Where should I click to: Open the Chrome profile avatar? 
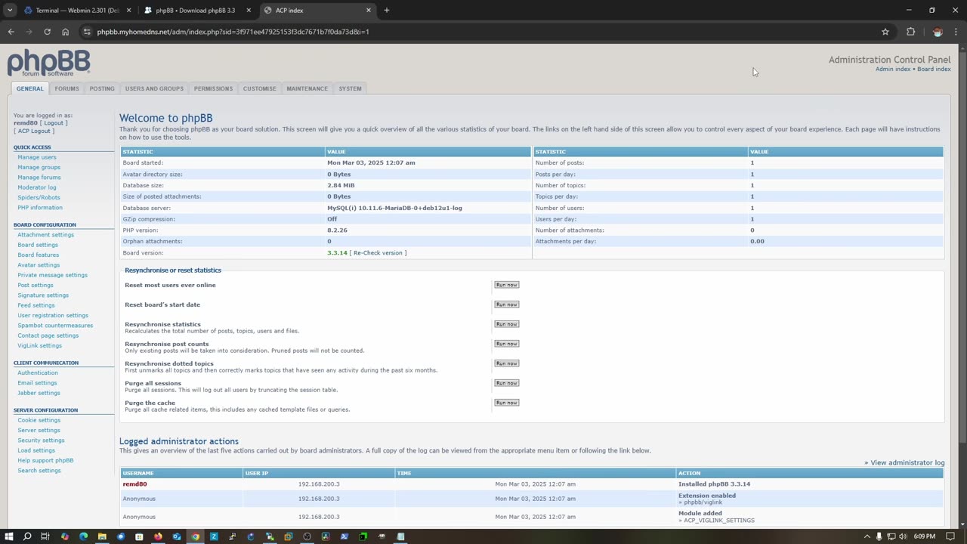(938, 32)
